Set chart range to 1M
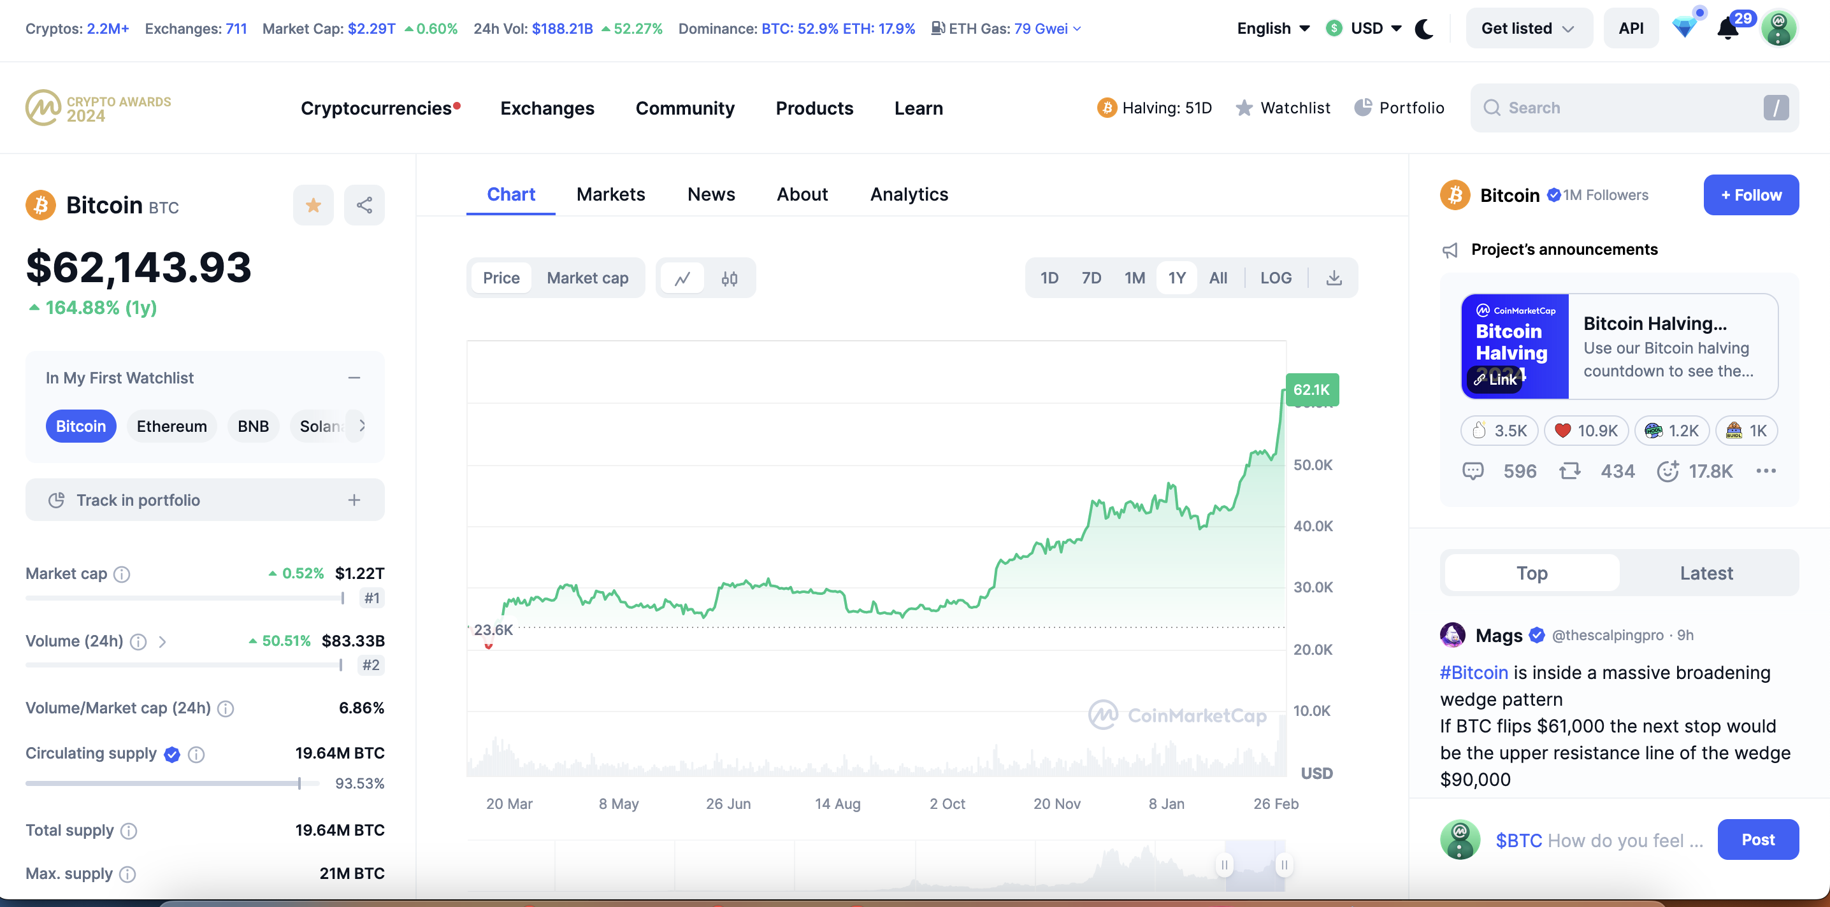1830x907 pixels. pyautogui.click(x=1135, y=278)
